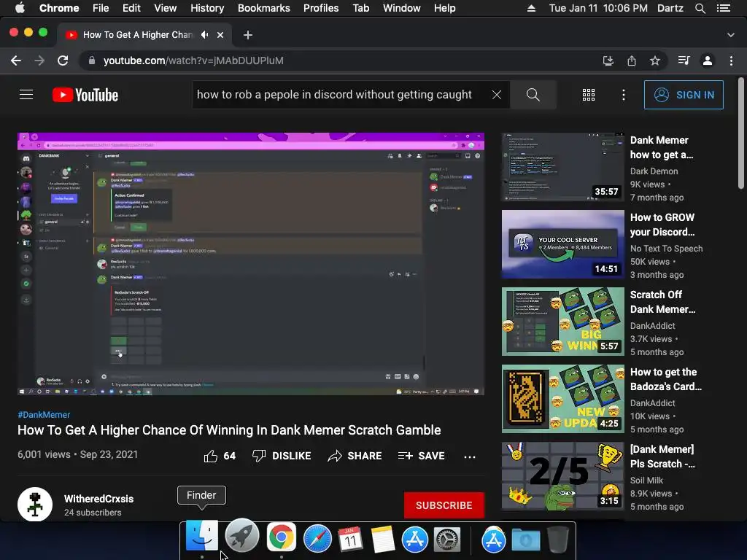The image size is (747, 560).
Task: Clear the search box with the X
Action: (x=496, y=95)
